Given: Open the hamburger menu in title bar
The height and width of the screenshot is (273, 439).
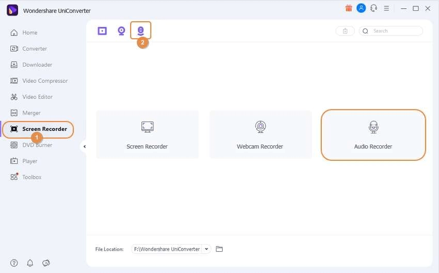Looking at the screenshot, I should 386,8.
